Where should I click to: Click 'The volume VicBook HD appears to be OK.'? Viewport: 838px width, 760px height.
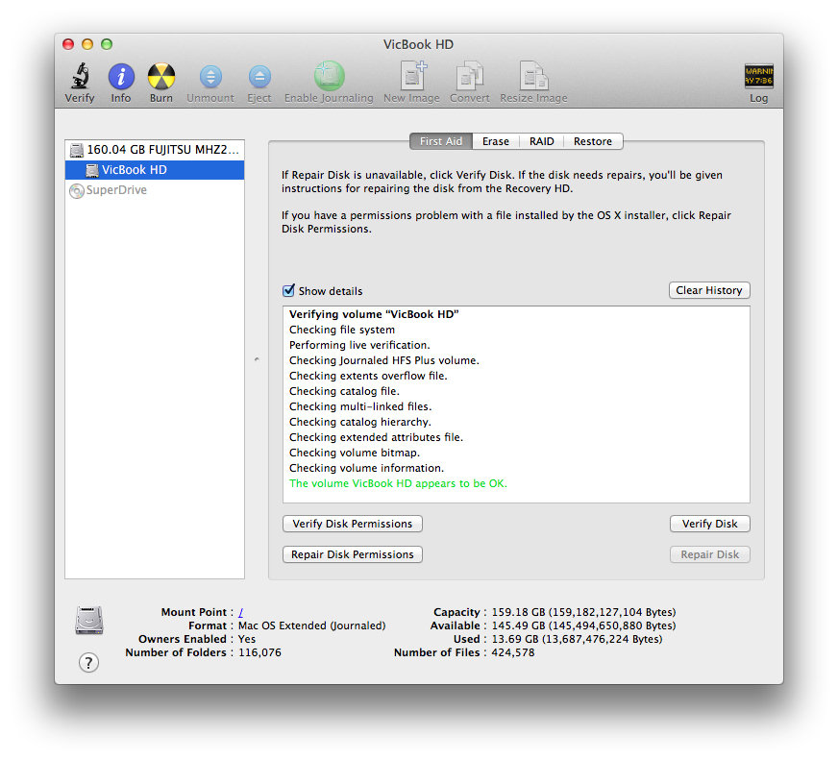point(398,483)
